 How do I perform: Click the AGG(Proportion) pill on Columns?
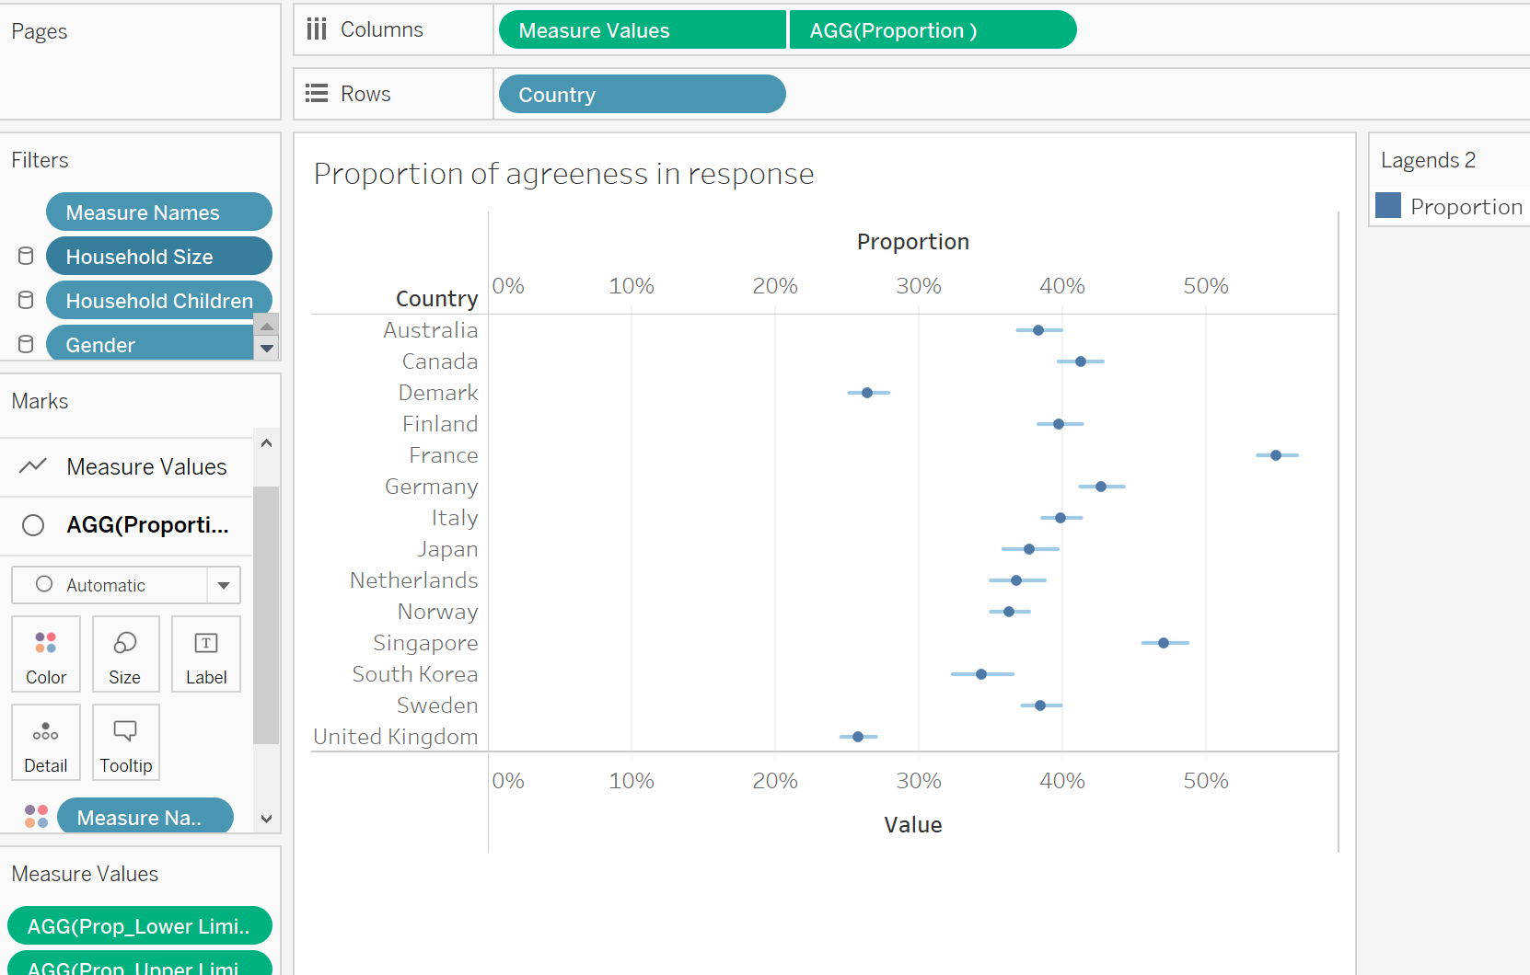(x=932, y=30)
